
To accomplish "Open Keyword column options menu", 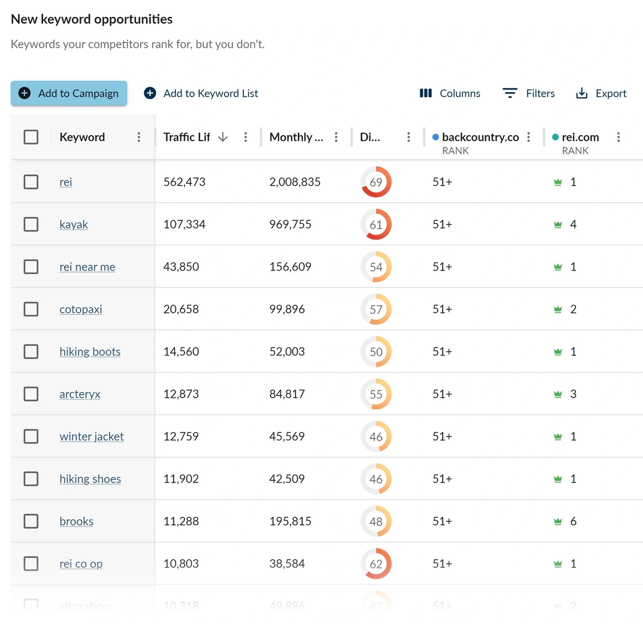I will point(139,137).
